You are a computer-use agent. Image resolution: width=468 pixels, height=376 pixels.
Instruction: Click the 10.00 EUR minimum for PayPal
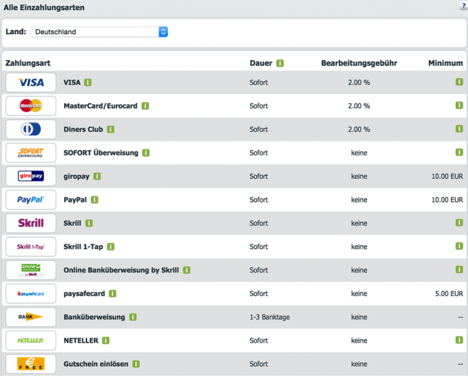[x=447, y=200]
